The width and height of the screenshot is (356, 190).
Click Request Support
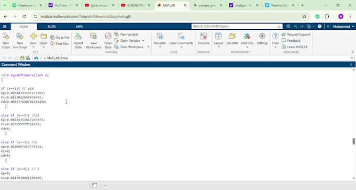(296, 34)
